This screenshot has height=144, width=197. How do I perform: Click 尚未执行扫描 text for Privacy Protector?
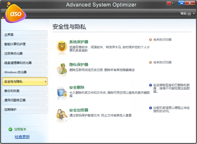[x=162, y=63]
